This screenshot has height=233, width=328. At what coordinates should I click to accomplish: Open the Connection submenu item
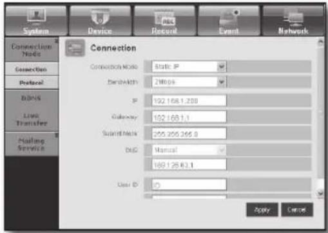point(32,69)
